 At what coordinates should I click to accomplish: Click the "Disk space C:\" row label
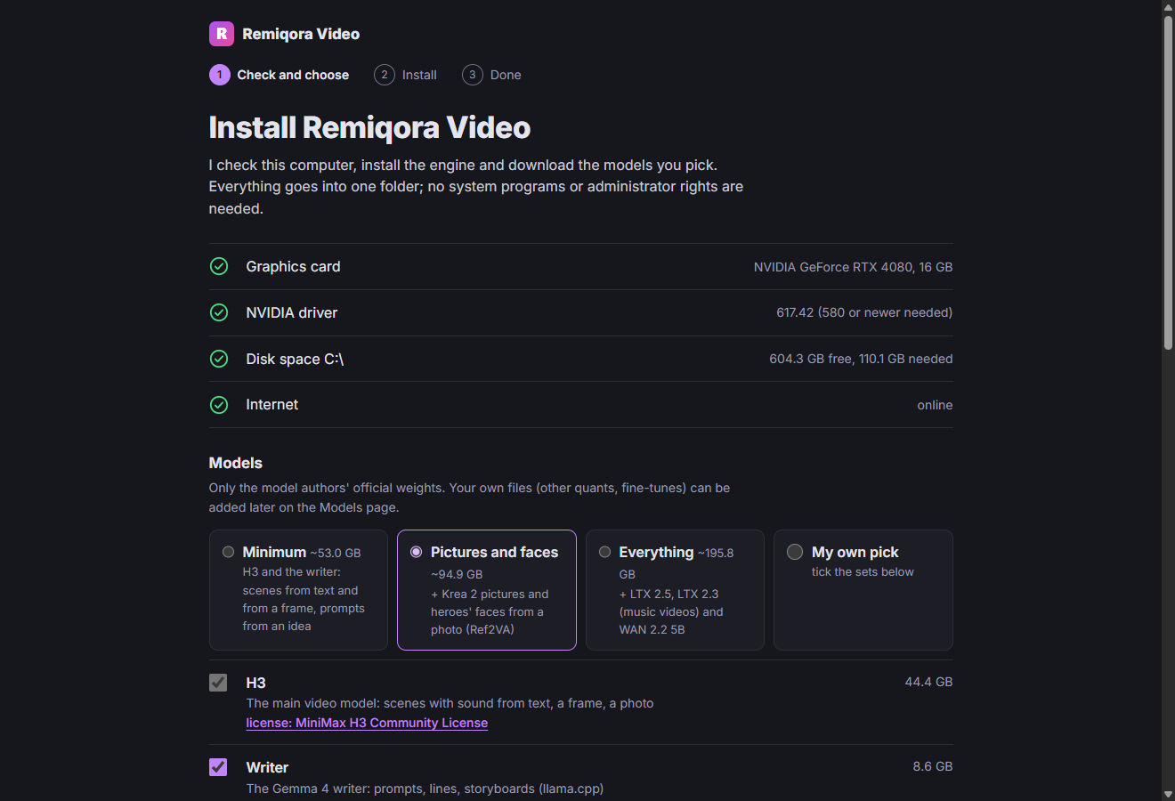[295, 359]
